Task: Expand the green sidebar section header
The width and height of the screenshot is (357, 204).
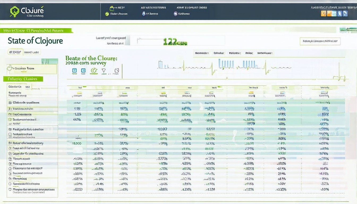Action: (23, 79)
